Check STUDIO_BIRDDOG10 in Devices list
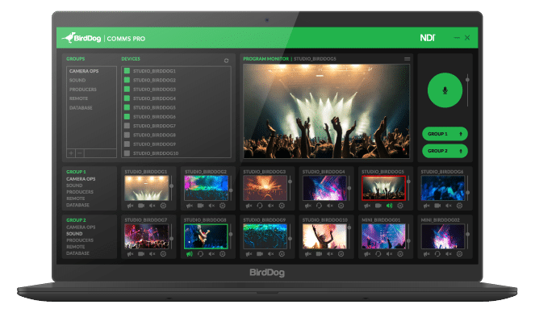This screenshot has width=535, height=313. pos(127,153)
